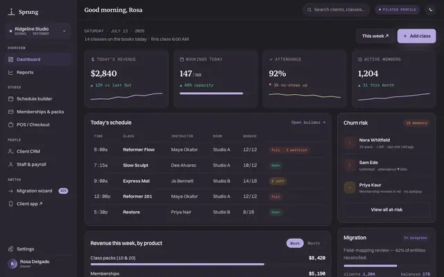Click the Migration wizard arrow icon
The image size is (444, 277).
pos(11,191)
